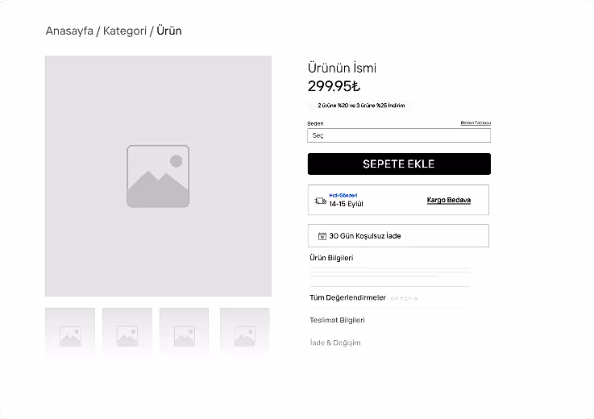Click the rating stars beside Tüm Değerlendirmeler
Image resolution: width=594 pixels, height=419 pixels.
tap(405, 298)
